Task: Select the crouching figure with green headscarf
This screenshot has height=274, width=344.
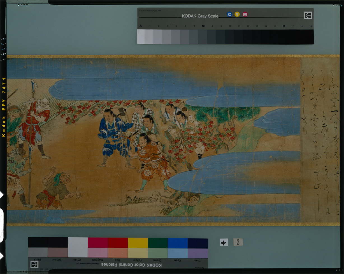Action: 57,188
